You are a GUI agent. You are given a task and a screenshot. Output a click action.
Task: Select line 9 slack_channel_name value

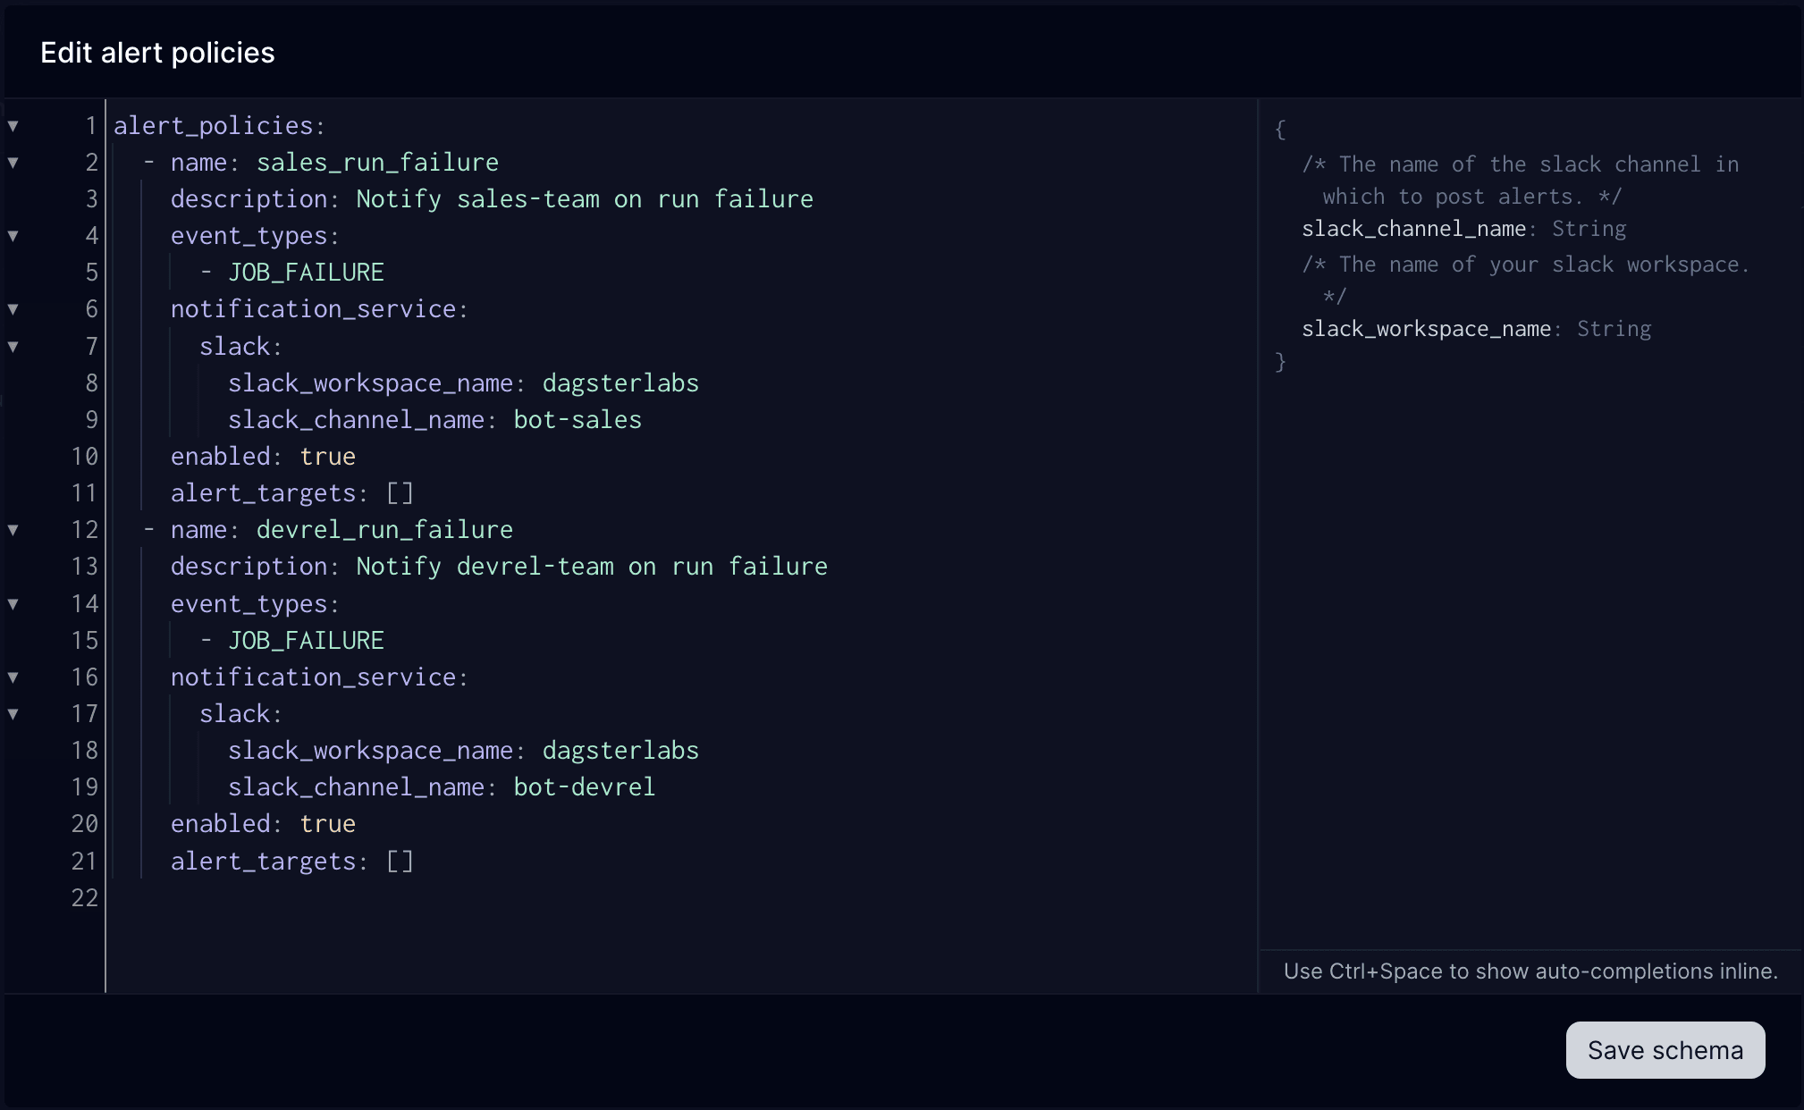577,418
